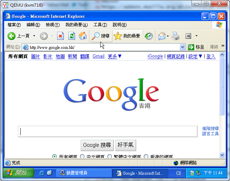Click the Windows flag logo in IE

click(219, 25)
